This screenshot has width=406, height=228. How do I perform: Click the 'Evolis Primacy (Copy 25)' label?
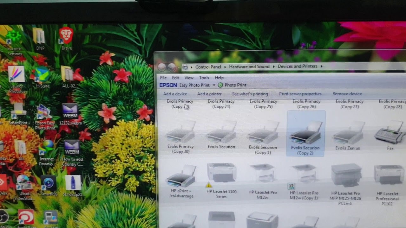click(x=263, y=104)
